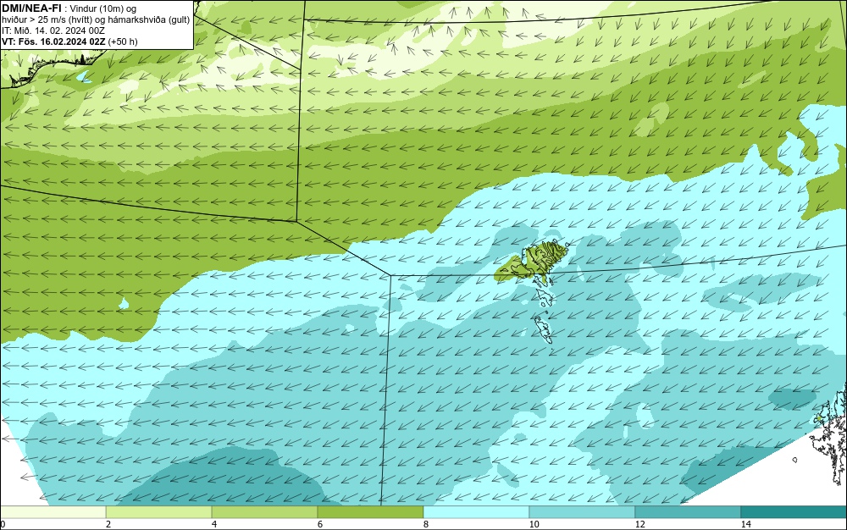Click the small southern island below the Faroes
The height and width of the screenshot is (530, 847).
coord(544,329)
